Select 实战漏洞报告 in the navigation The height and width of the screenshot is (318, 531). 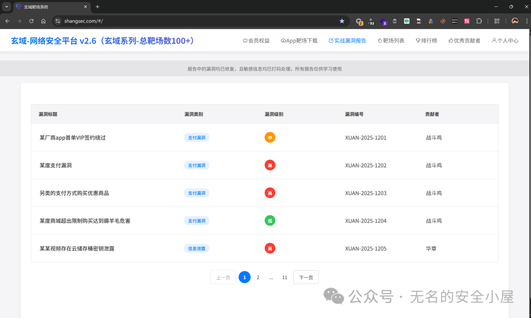348,40
